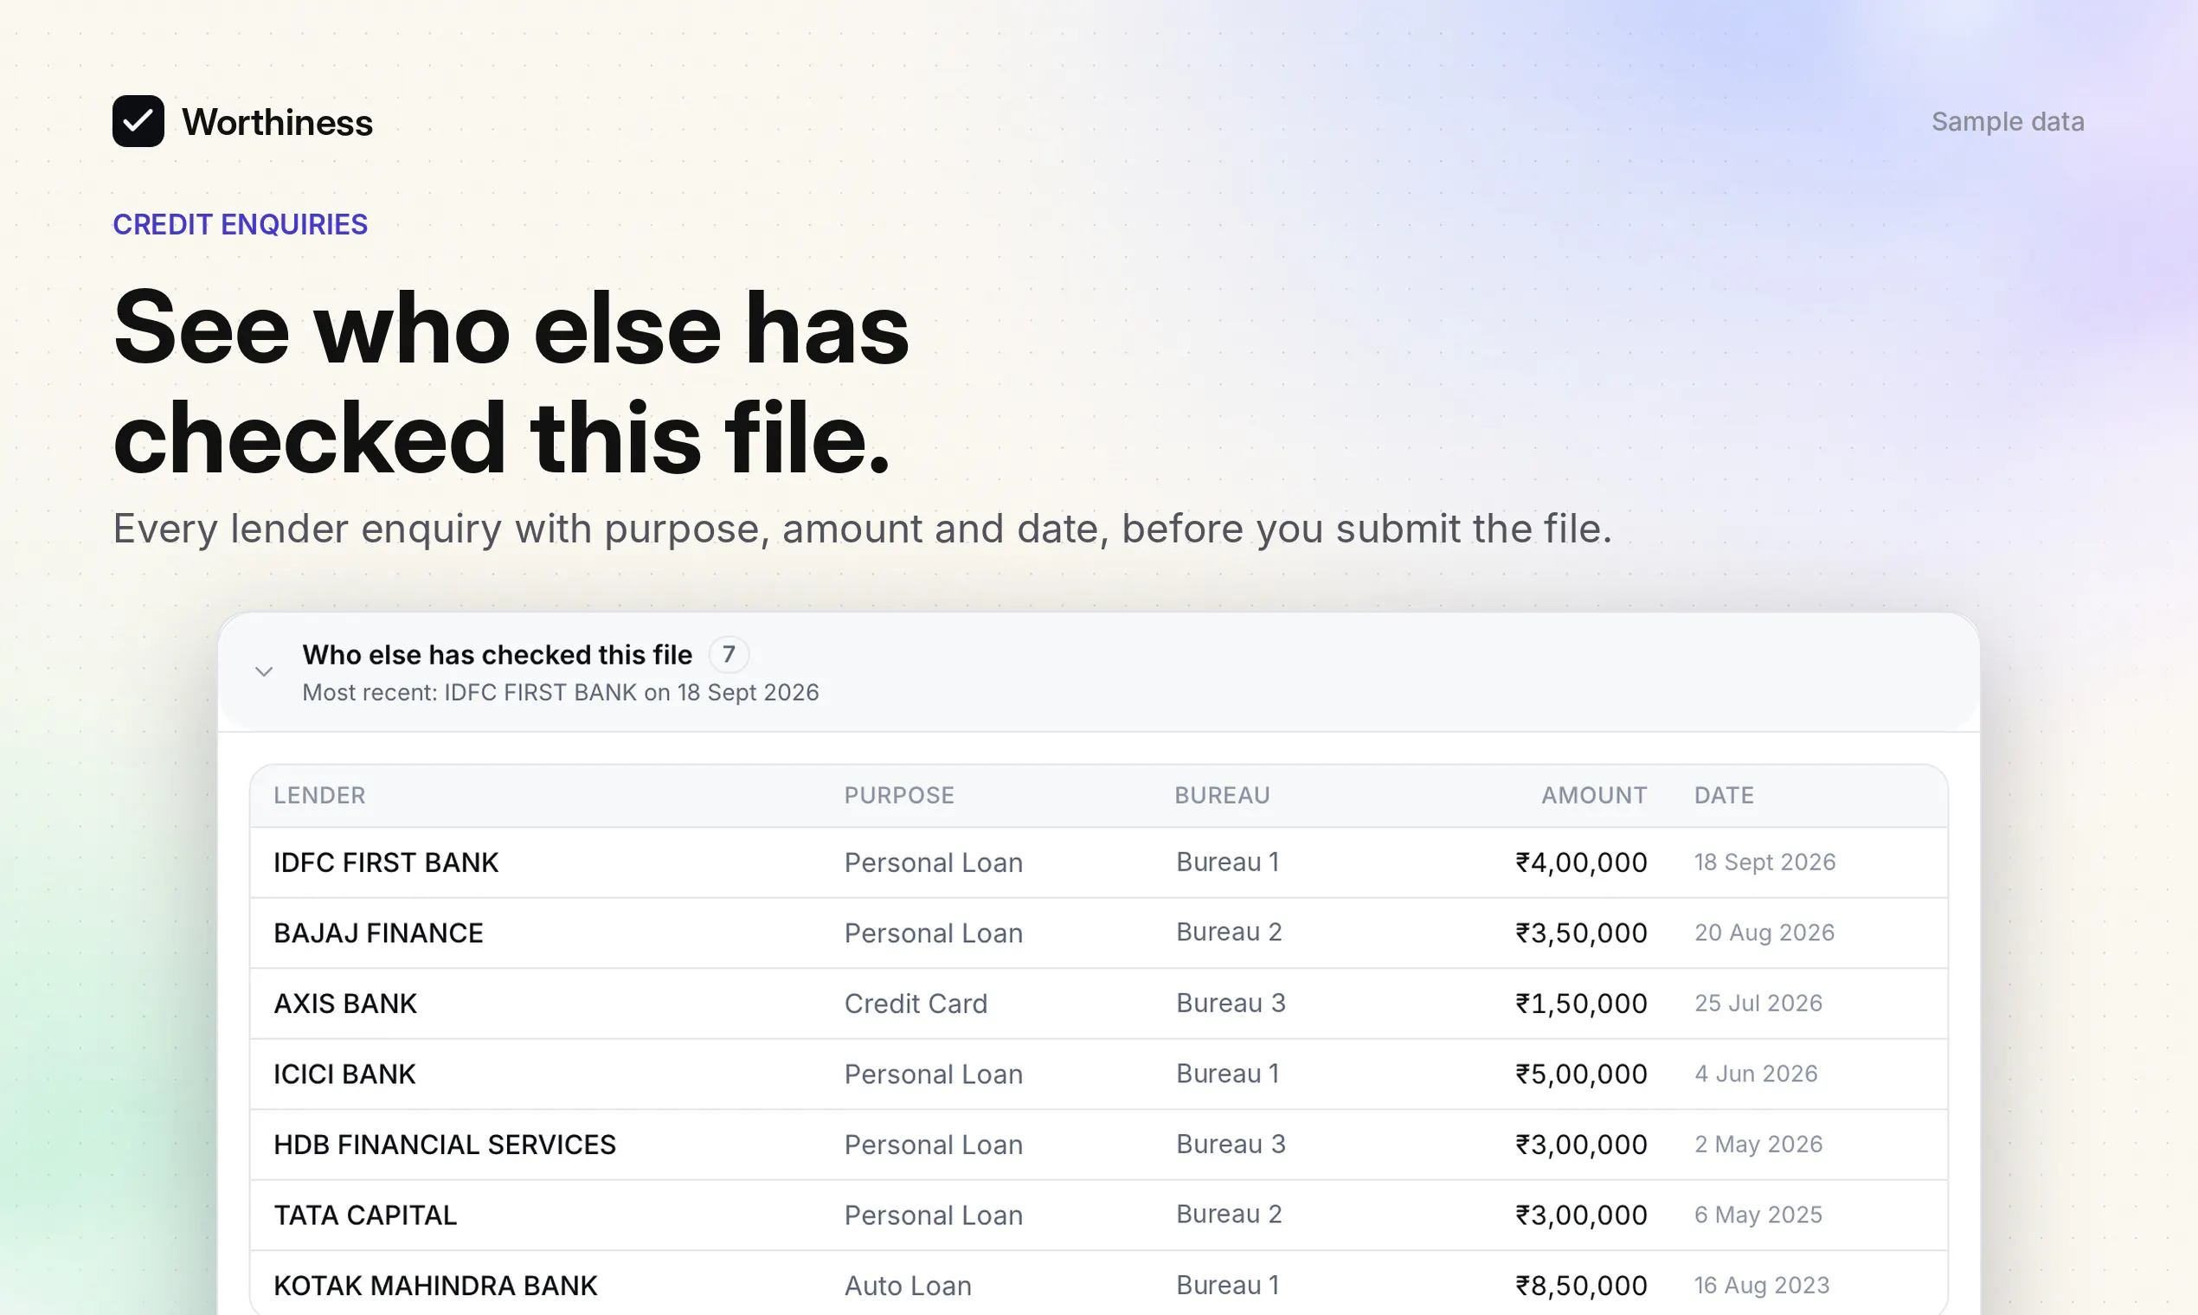The width and height of the screenshot is (2198, 1315).
Task: Click the 25 Jul 2026 date cell
Action: click(1758, 1003)
